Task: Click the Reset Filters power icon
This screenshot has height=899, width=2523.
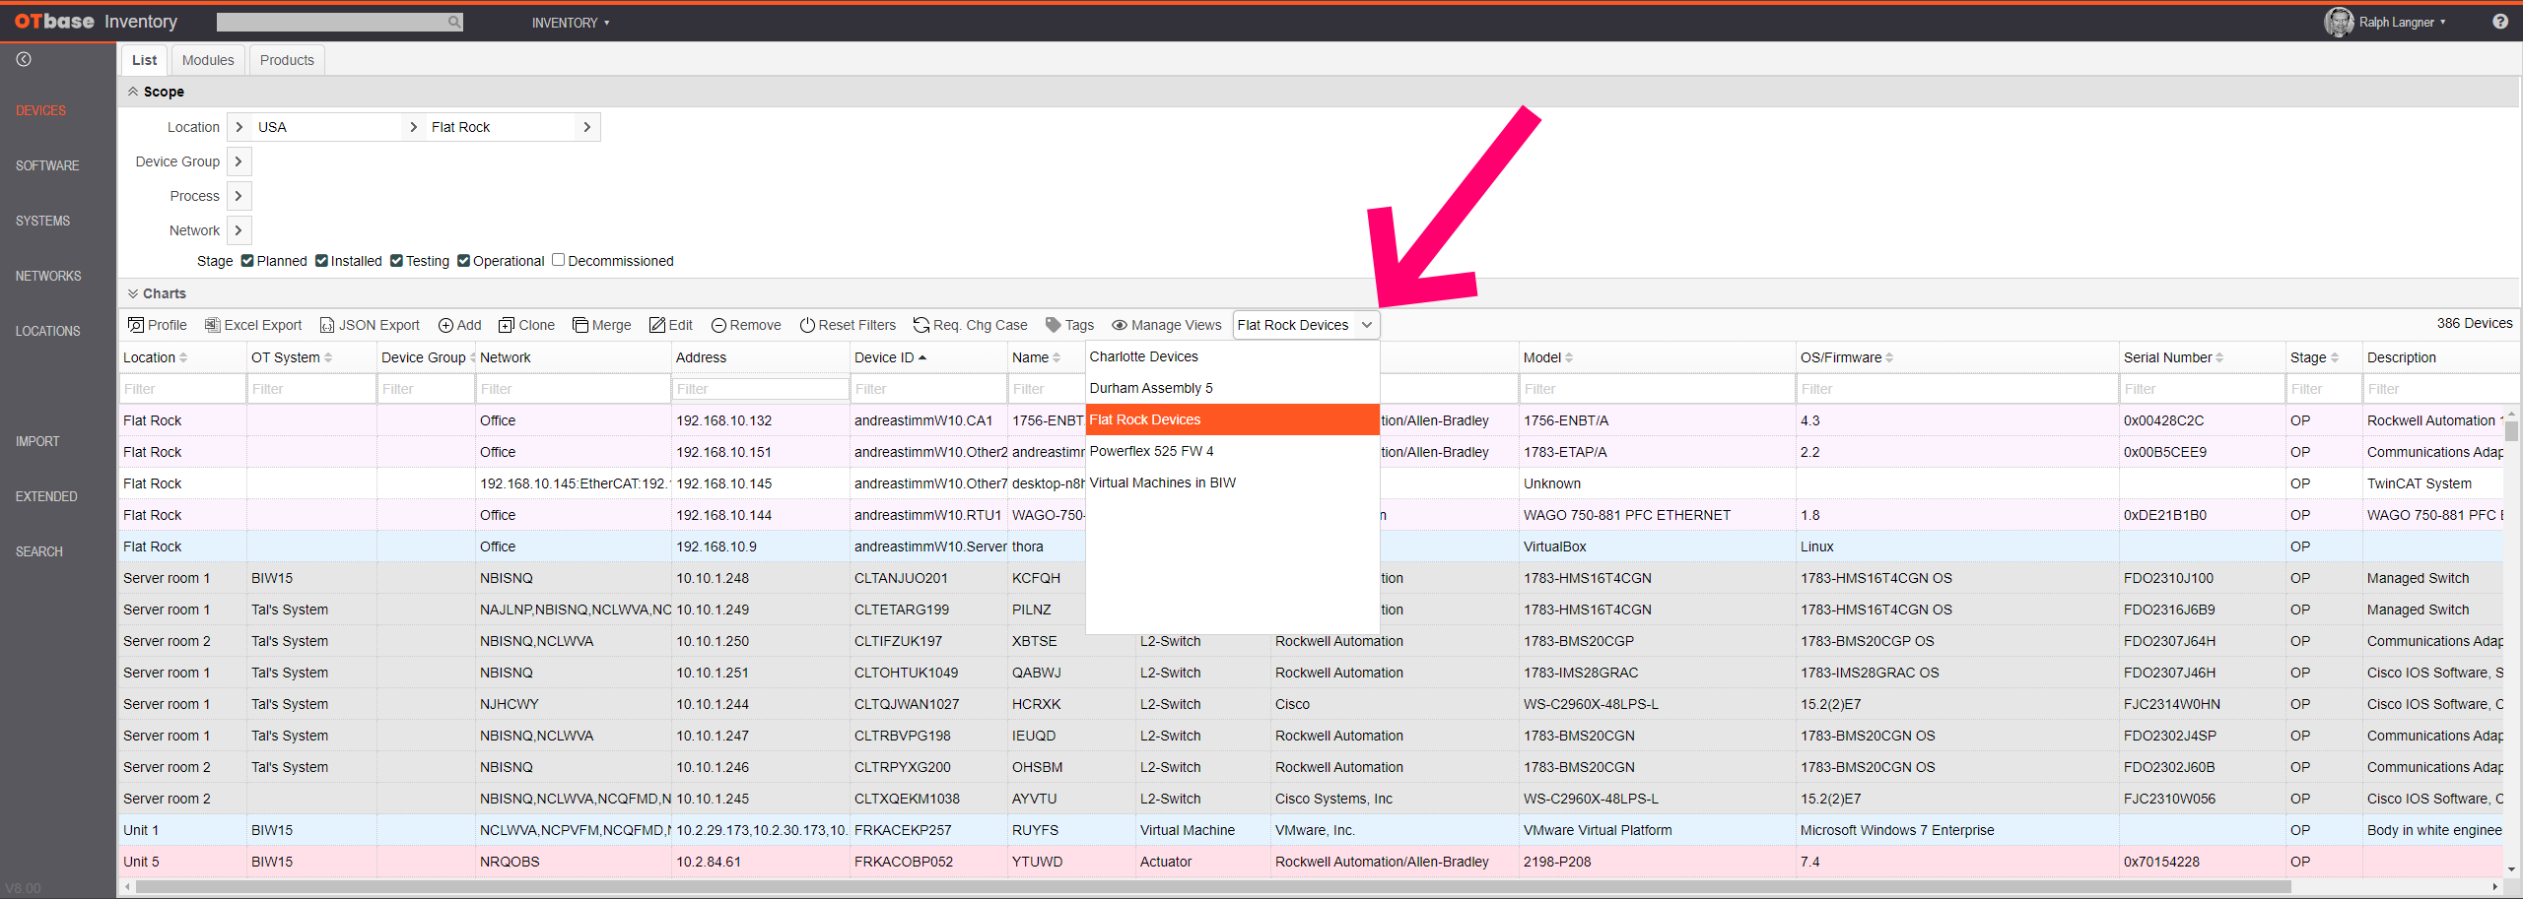Action: pyautogui.click(x=807, y=325)
